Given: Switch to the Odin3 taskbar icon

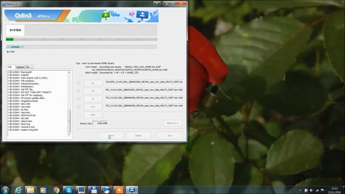Looking at the screenshot, I should click(132, 190).
